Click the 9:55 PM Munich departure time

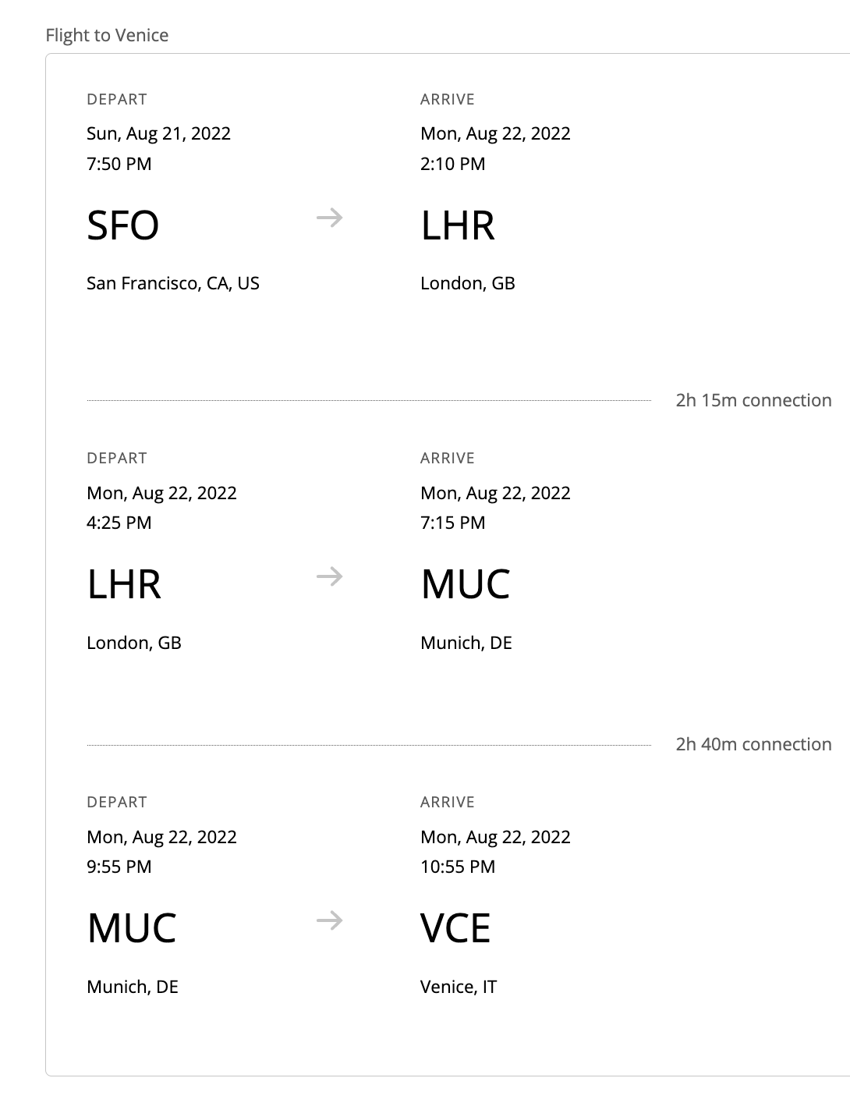119,867
